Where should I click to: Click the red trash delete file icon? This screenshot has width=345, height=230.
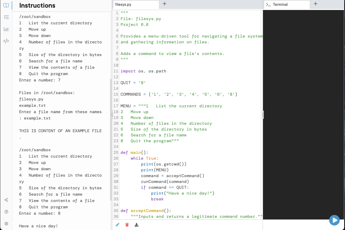click(x=127, y=225)
